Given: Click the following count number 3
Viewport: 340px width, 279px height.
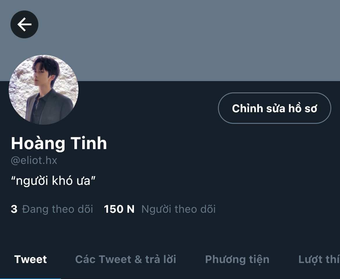Looking at the screenshot, I should 14,209.
